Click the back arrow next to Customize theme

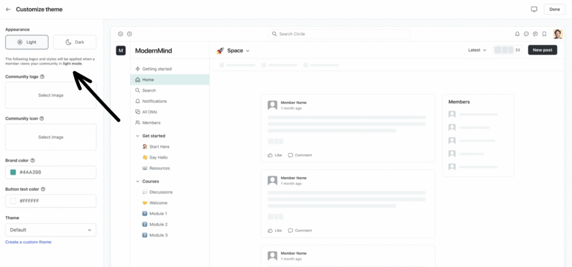[8, 9]
